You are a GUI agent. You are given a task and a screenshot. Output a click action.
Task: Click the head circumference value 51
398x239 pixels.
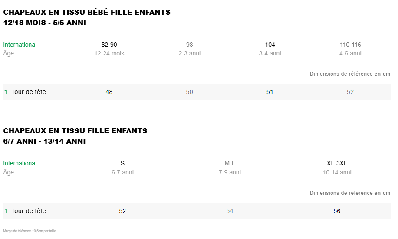click(x=270, y=92)
